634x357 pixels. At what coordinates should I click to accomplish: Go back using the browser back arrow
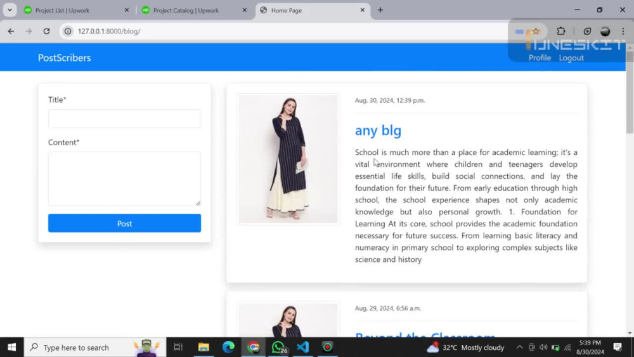11,31
